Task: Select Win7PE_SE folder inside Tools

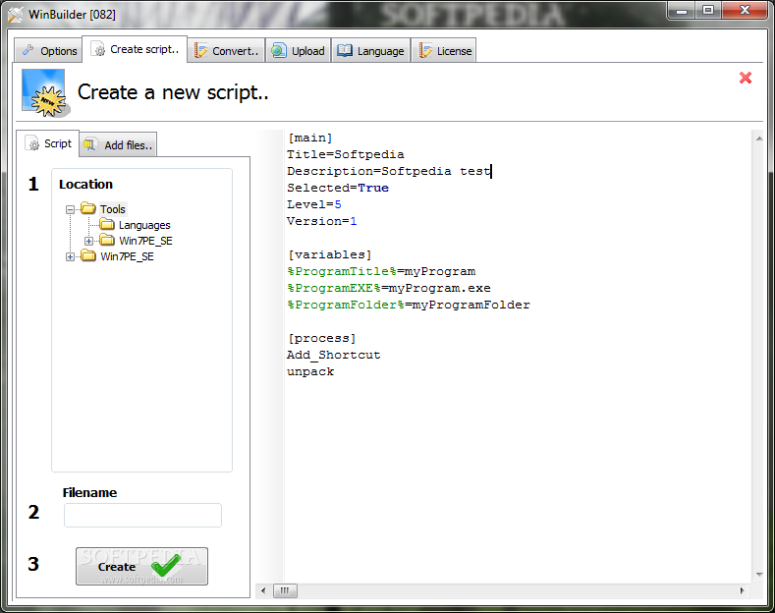Action: (x=145, y=241)
